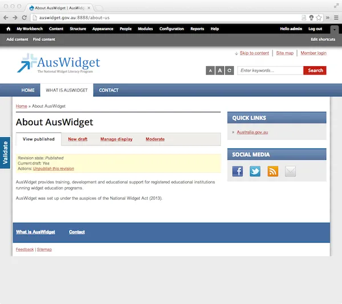Image resolution: width=342 pixels, height=304 pixels.
Task: Go back with browser back arrow
Action: pyautogui.click(x=6, y=18)
